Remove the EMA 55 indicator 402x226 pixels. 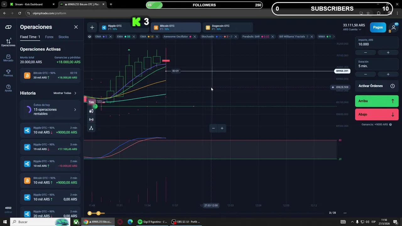134,37
